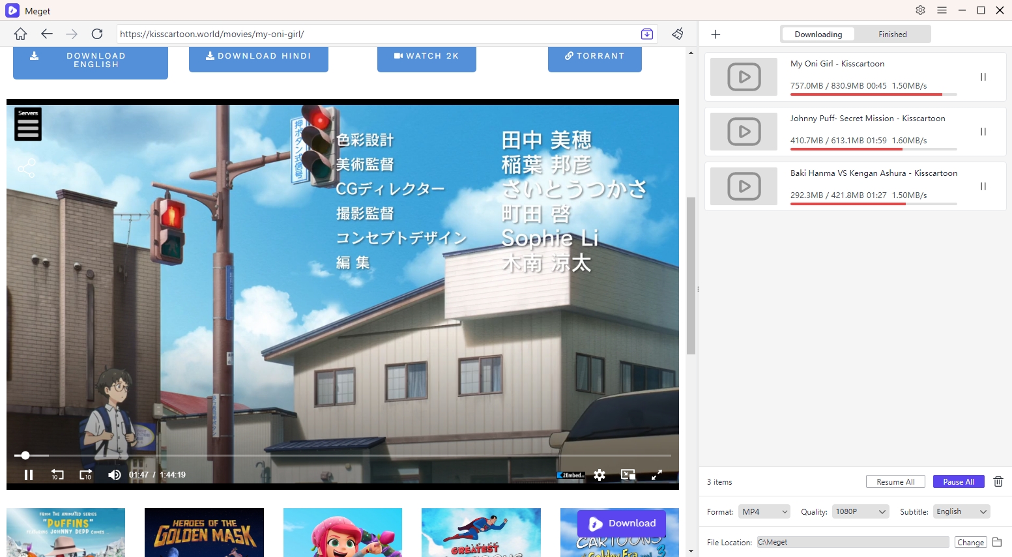Viewport: 1012px width, 557px height.
Task: Open the file location folder icon
Action: click(997, 542)
